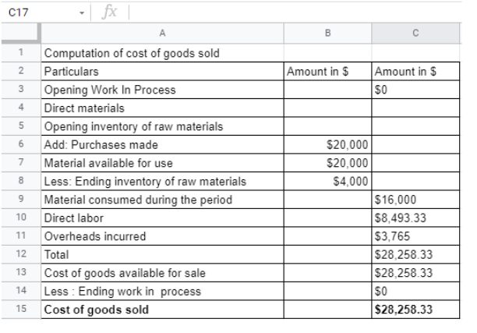Select column B header
This screenshot has height=333, width=477.
coord(327,33)
